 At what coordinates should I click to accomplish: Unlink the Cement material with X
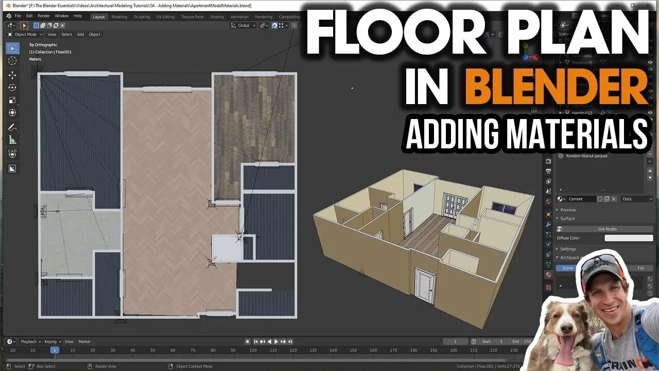[614, 199]
